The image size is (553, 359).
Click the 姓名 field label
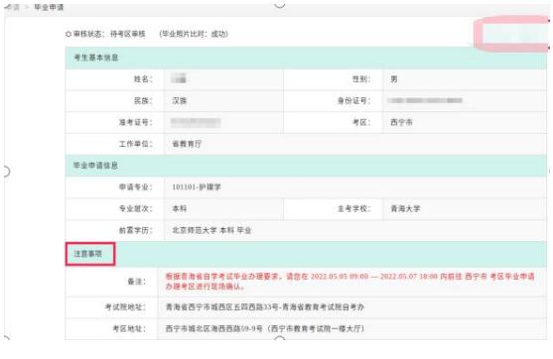coord(143,79)
